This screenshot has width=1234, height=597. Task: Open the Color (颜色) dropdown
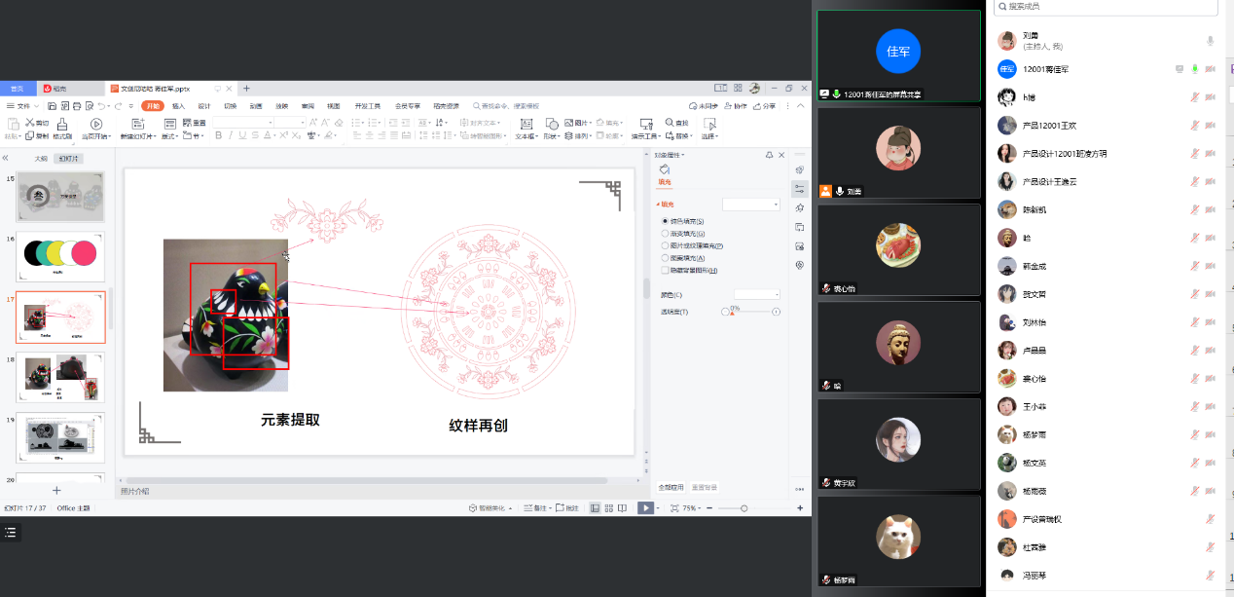click(x=757, y=294)
